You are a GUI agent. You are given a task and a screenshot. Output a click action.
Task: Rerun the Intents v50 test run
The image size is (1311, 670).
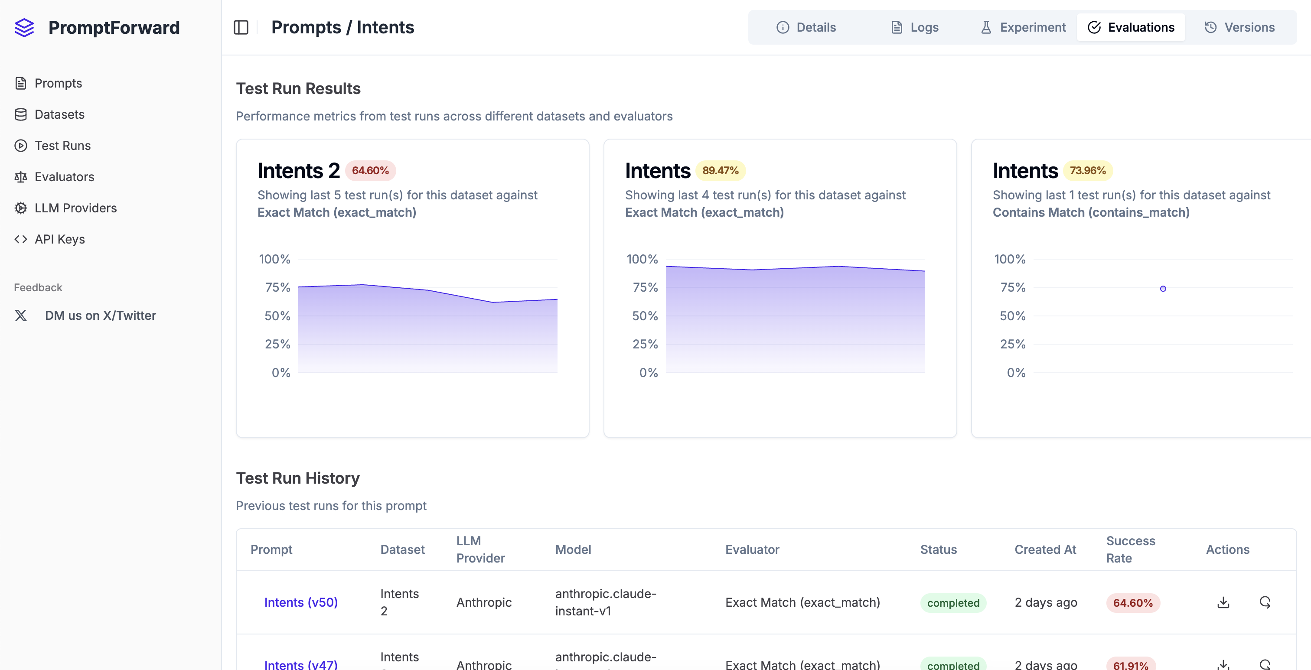coord(1265,602)
